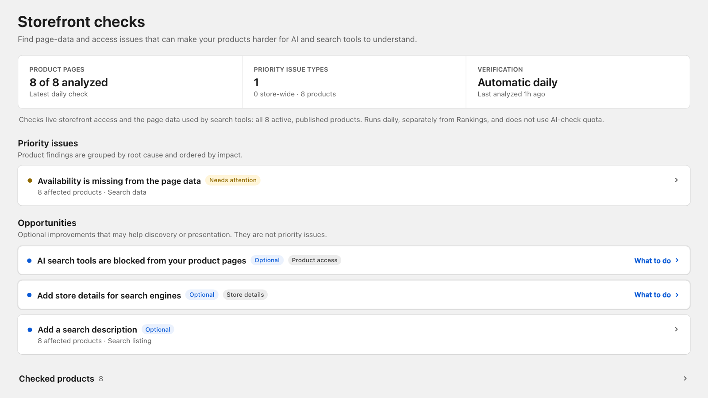Open What to do for AI search tools blocked
708x398 pixels.
[652, 260]
